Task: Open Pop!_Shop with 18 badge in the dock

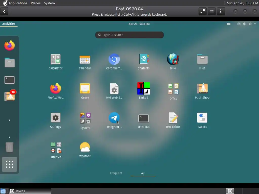Action: point(10,95)
